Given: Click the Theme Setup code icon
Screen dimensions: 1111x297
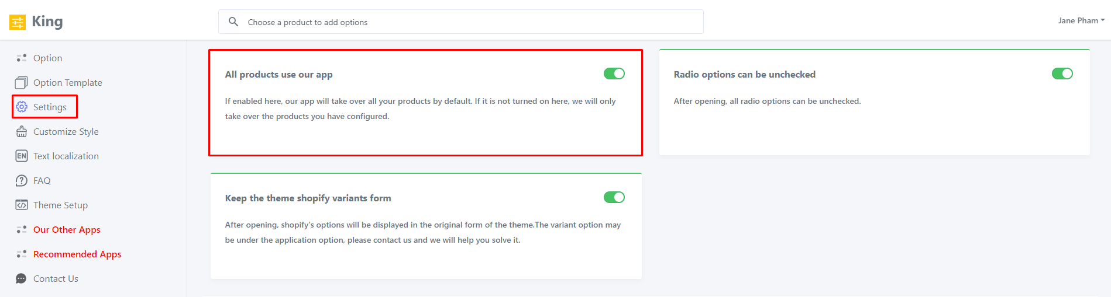Looking at the screenshot, I should 22,205.
